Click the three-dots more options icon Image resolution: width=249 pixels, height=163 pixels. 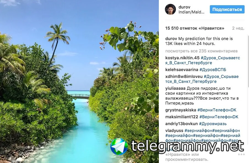coord(241,154)
